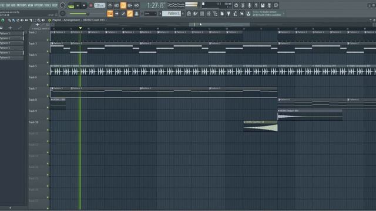Expand the hint panel arrow
This screenshot has height=211, width=376.
284,13
